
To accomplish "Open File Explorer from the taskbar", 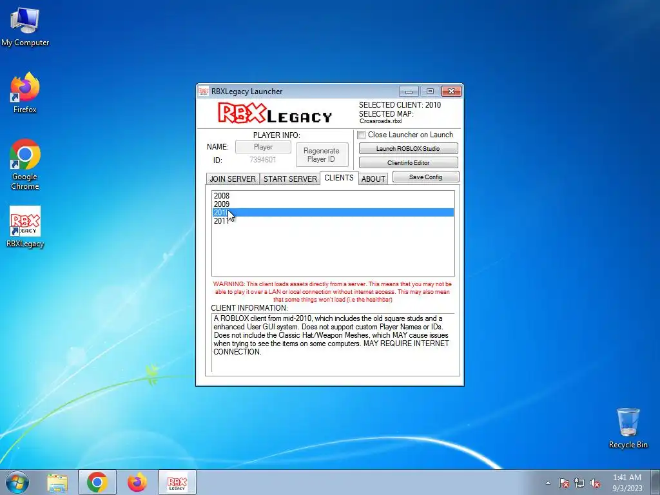I will (x=57, y=482).
